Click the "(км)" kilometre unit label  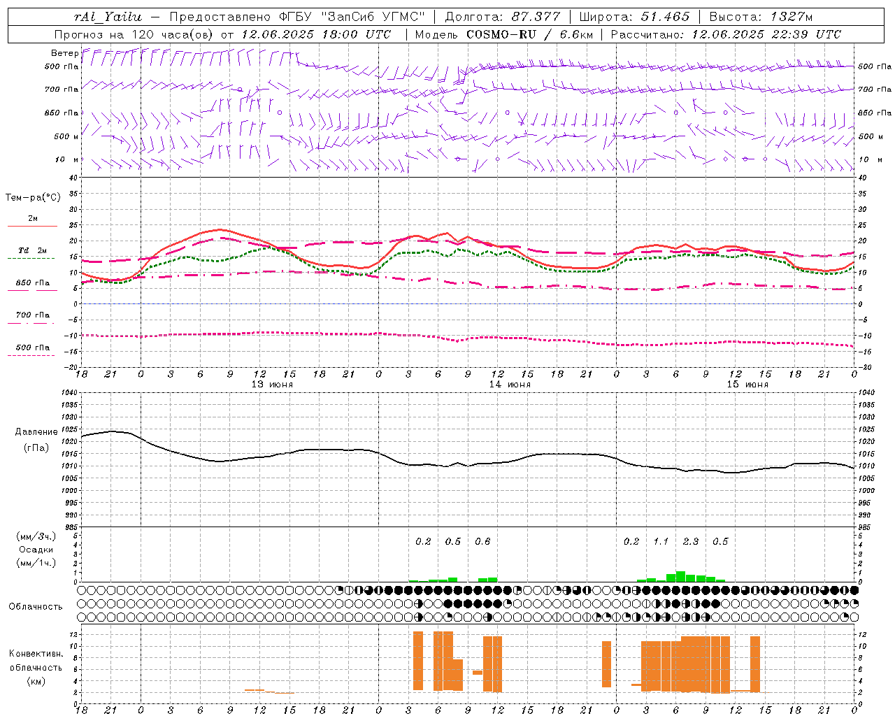click(36, 681)
